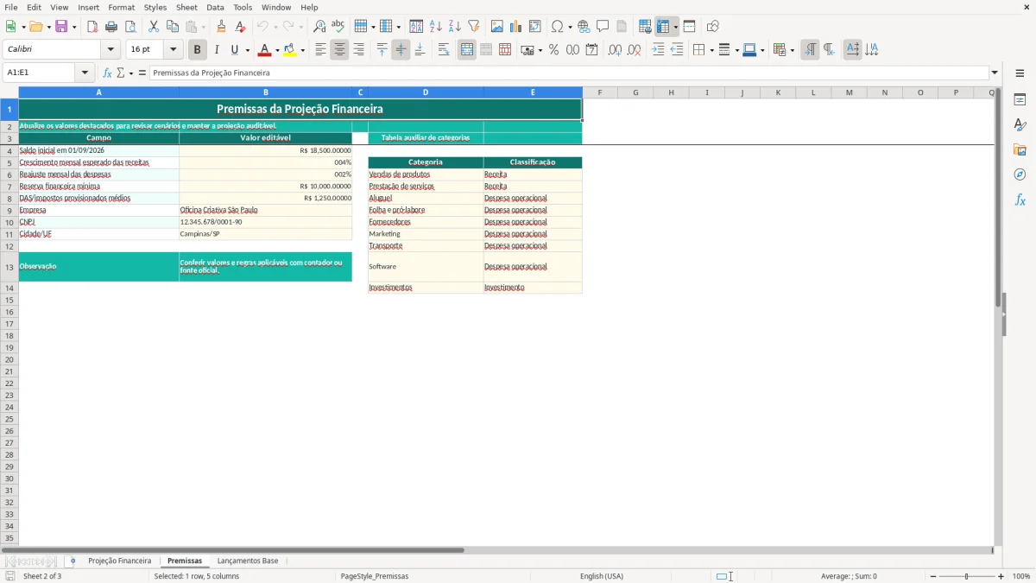Open the Borders dropdown arrow
The height and width of the screenshot is (583, 1036).
pos(711,50)
